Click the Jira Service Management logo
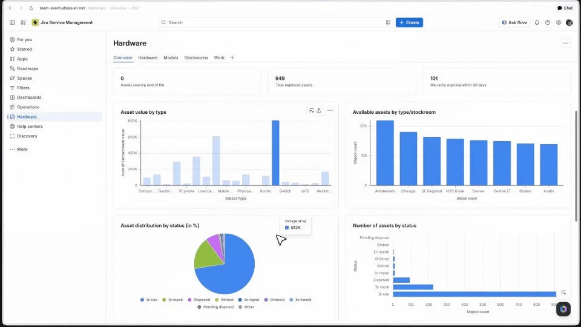The height and width of the screenshot is (327, 581). (x=35, y=22)
